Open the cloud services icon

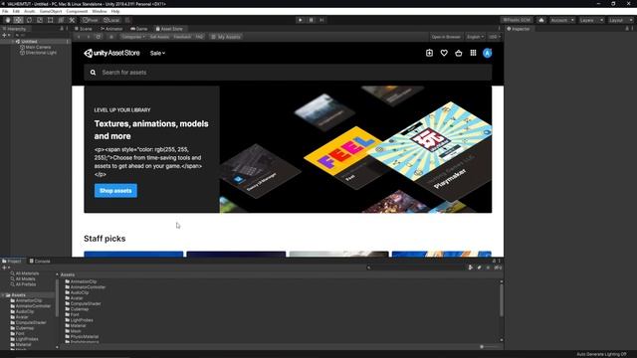(x=541, y=20)
